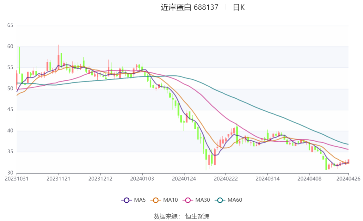The image size is (363, 221).
Task: Select the 20231121 date axis tick label
Action: (x=58, y=179)
